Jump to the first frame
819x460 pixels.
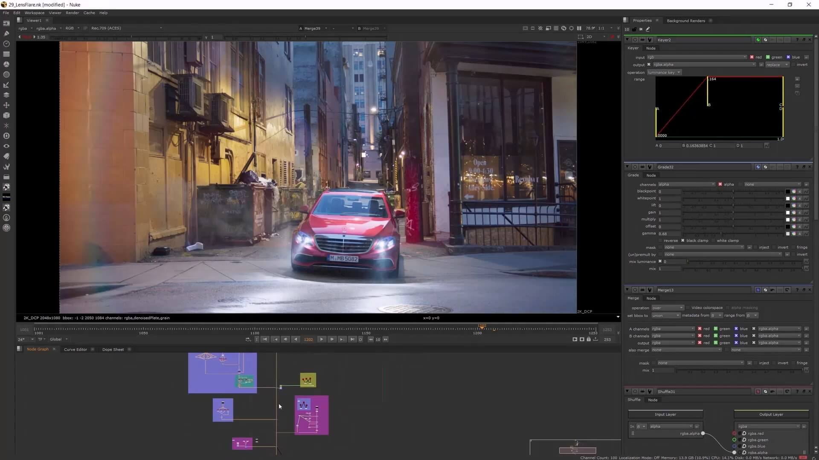[265, 339]
